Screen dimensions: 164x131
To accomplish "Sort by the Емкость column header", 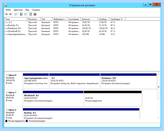I will [89, 19].
